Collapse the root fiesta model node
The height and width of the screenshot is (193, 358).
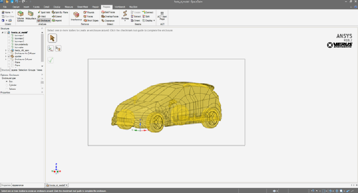tap(2, 33)
